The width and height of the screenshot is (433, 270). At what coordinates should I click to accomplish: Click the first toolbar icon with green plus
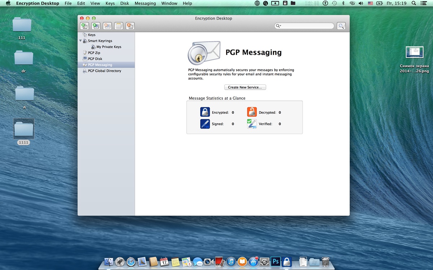click(x=84, y=26)
